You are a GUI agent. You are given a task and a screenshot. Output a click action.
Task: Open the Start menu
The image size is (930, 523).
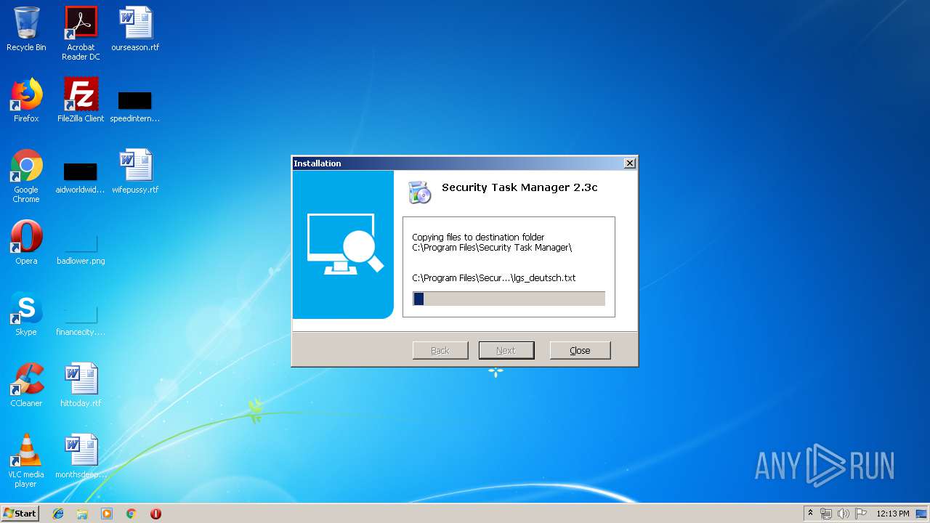(x=20, y=514)
